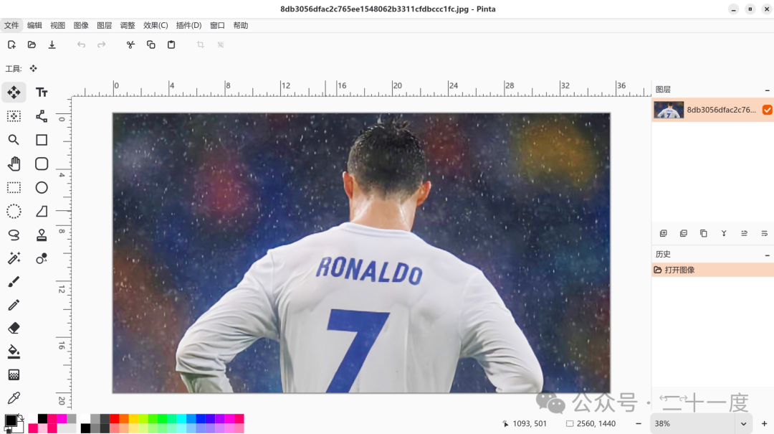Select the Paintbrush tool
Image resolution: width=774 pixels, height=434 pixels.
point(14,281)
